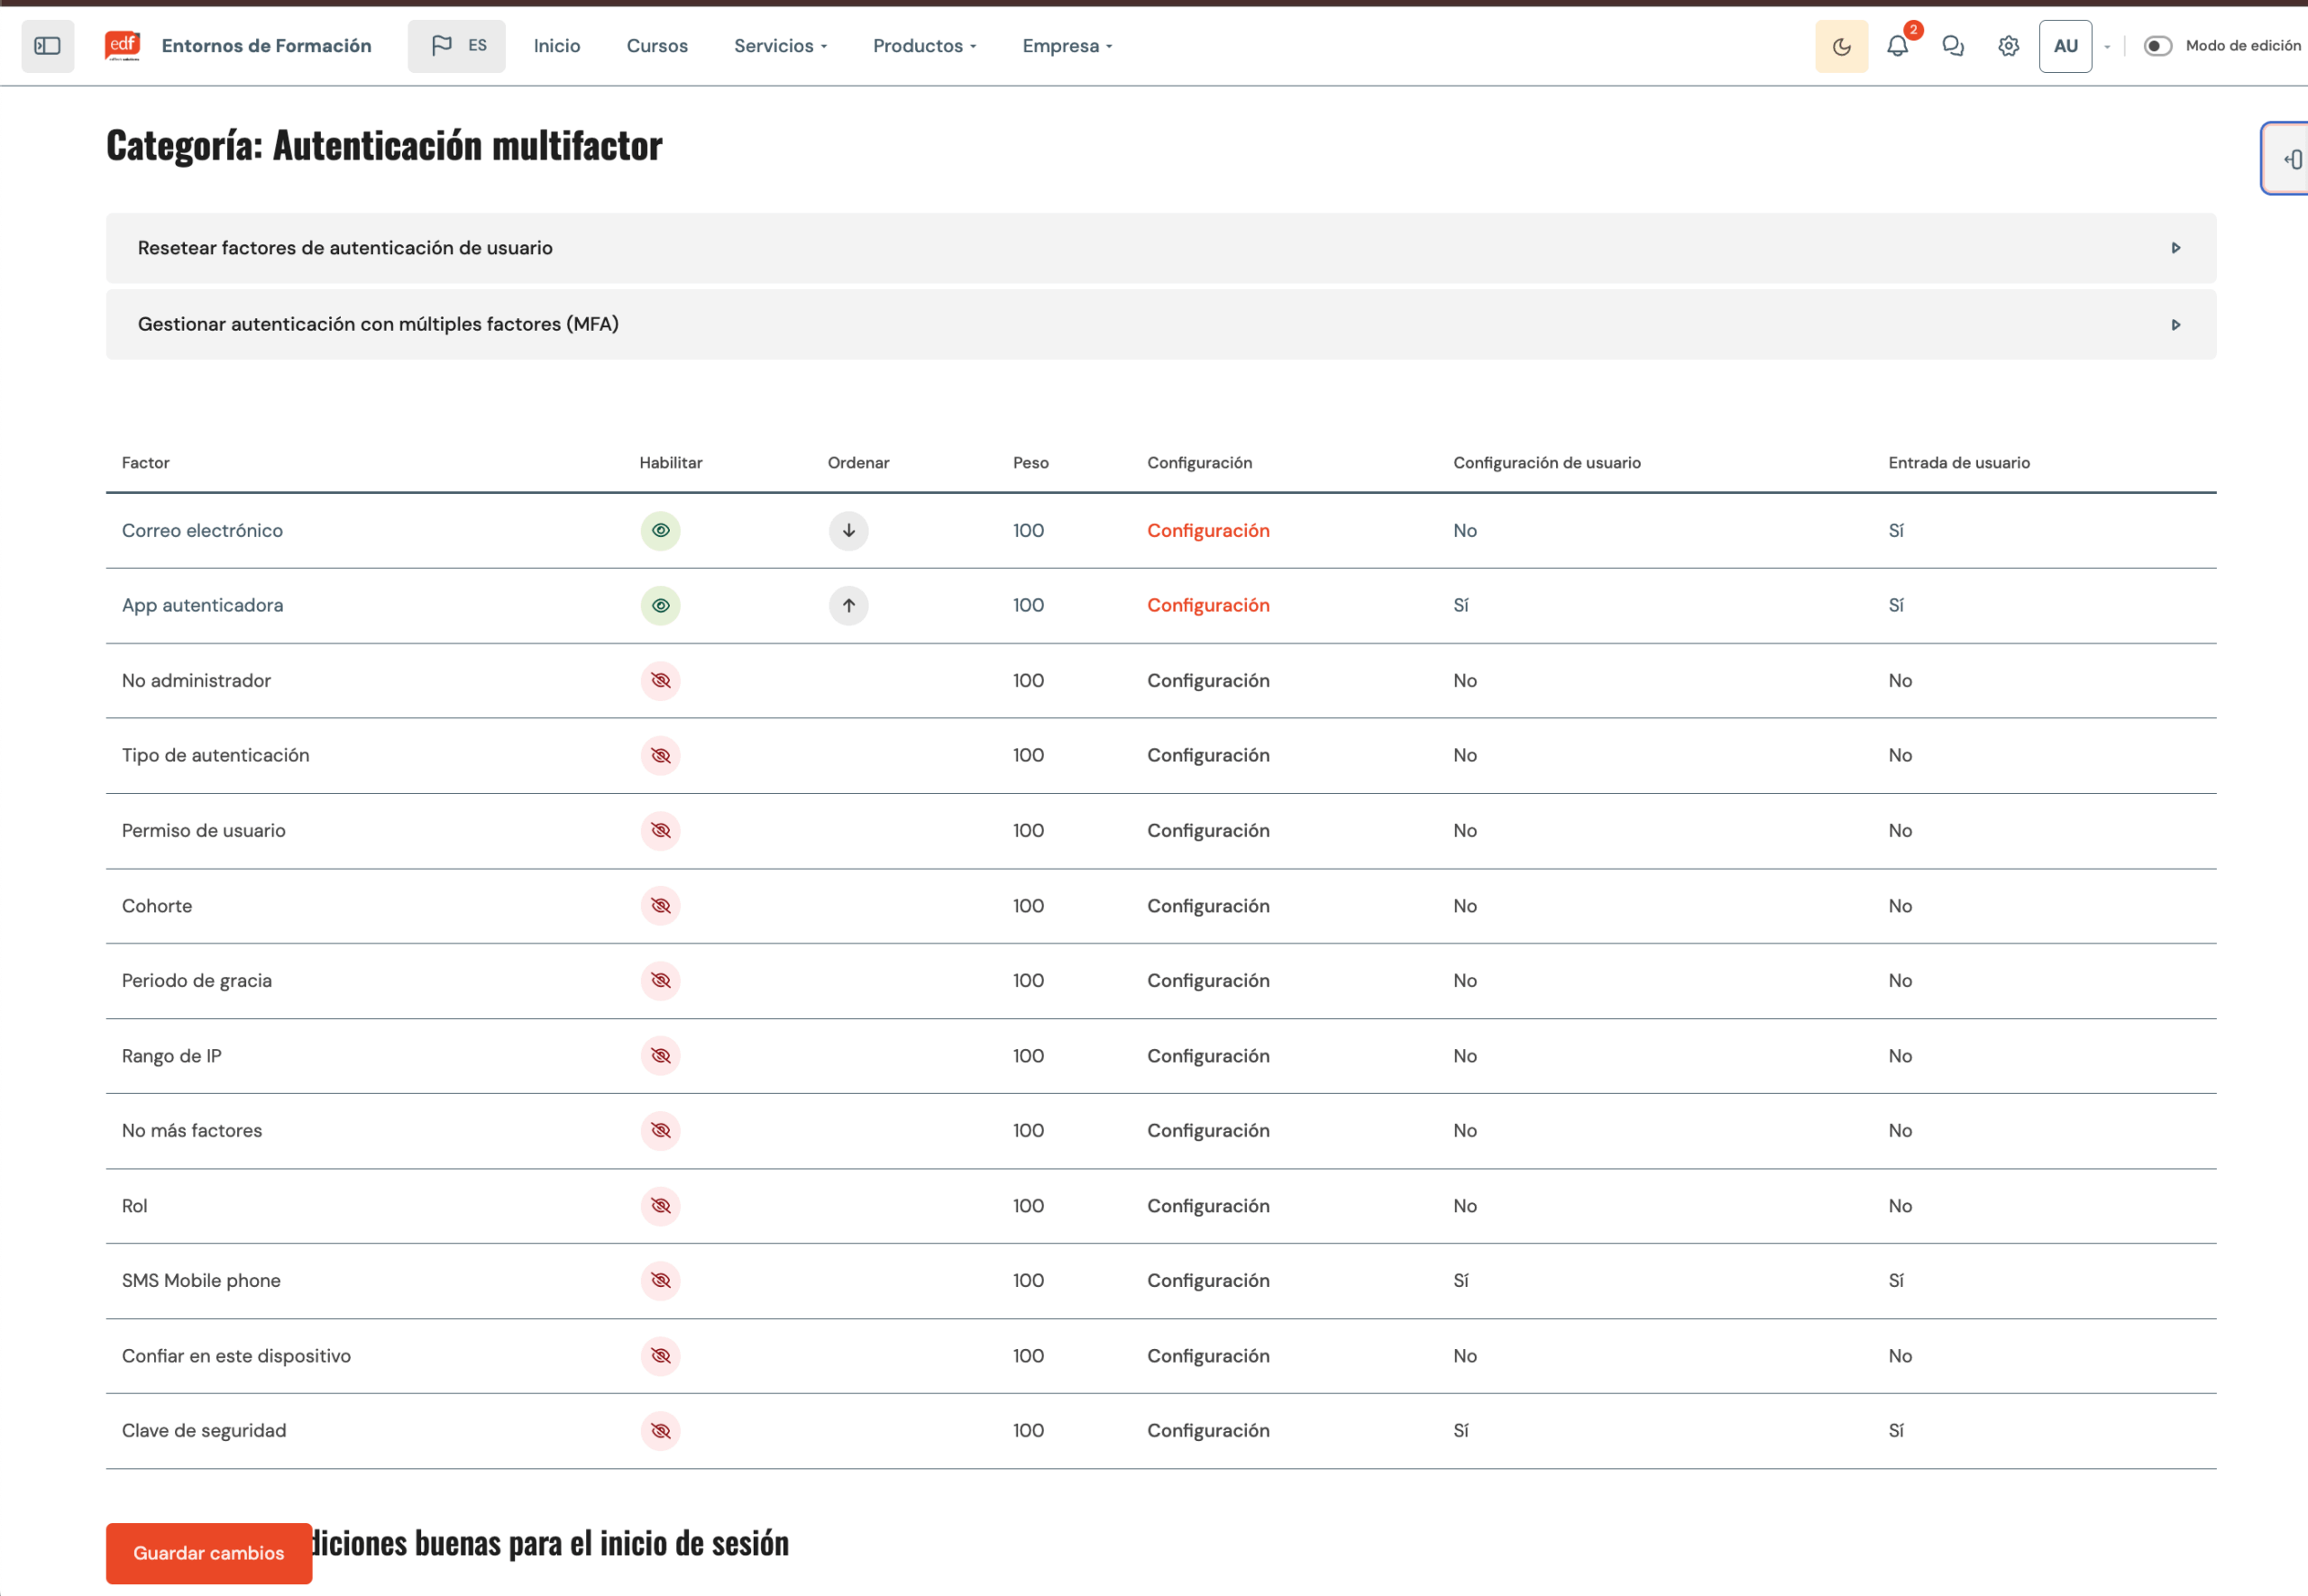The height and width of the screenshot is (1596, 2308).
Task: Open Cohorte Configuración link
Action: tap(1208, 906)
